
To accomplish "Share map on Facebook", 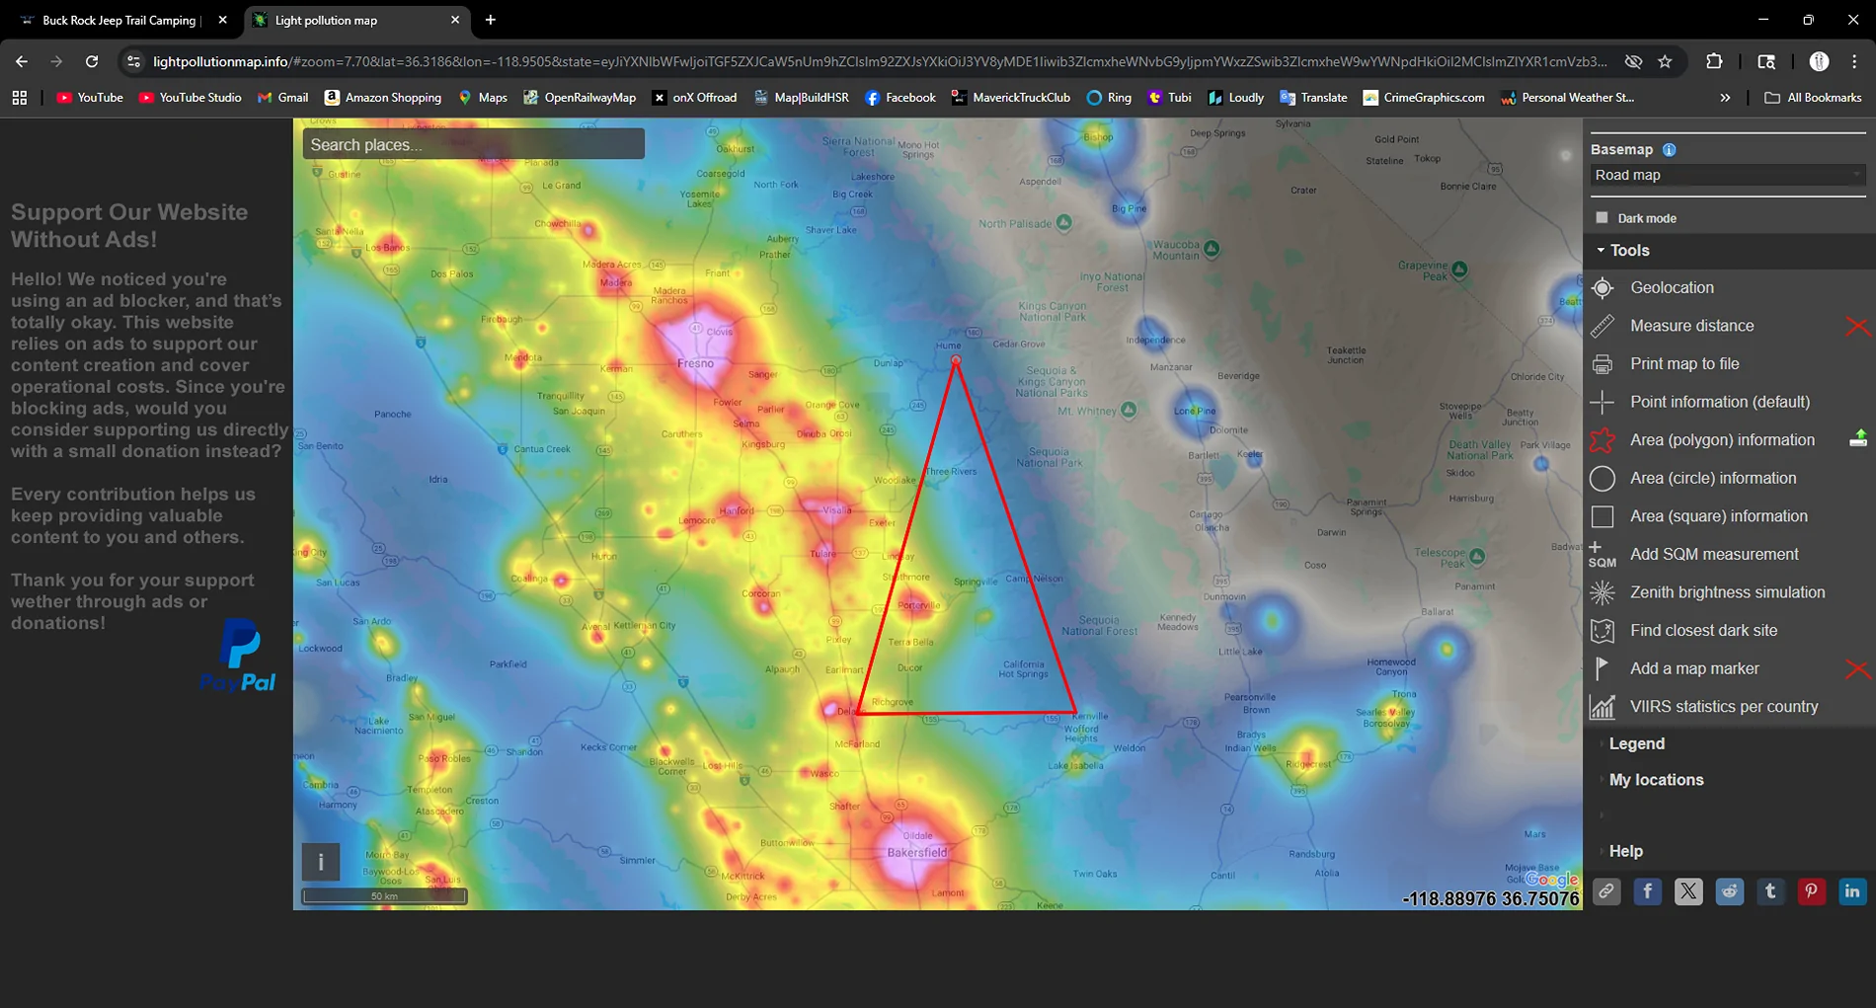I will tap(1647, 892).
